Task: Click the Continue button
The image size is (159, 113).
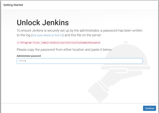Action: [149, 108]
